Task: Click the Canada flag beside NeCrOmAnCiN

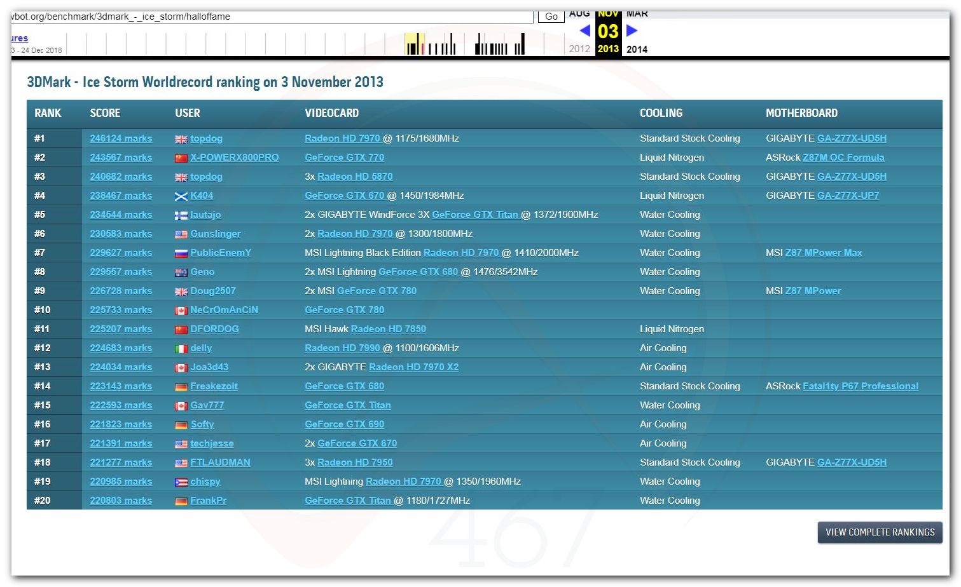Action: [181, 311]
